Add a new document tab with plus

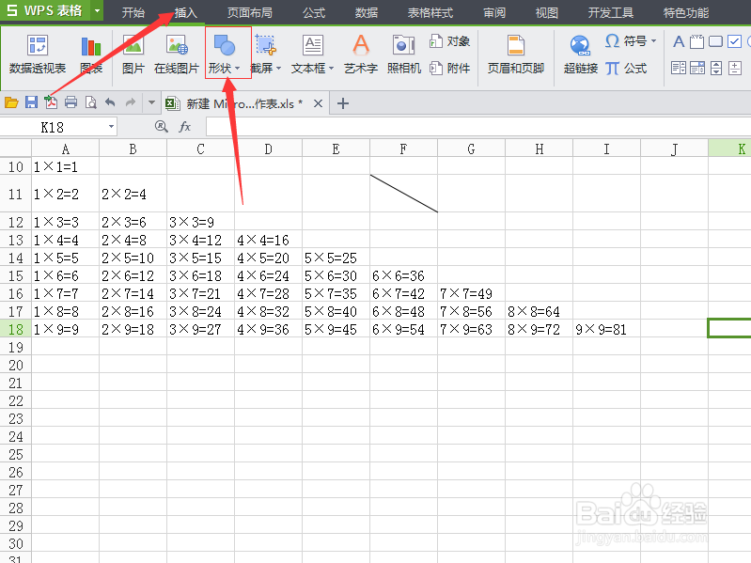click(343, 103)
